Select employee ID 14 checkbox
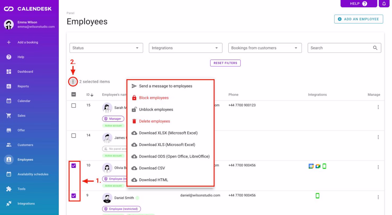This screenshot has width=392, height=215. click(74, 136)
